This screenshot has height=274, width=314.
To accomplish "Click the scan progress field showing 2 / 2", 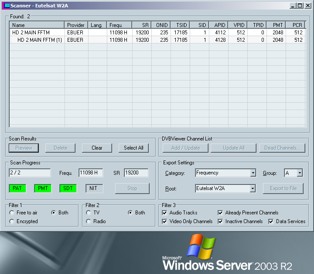I will (30, 173).
